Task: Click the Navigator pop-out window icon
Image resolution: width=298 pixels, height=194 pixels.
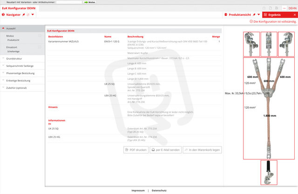Action: [28, 15]
